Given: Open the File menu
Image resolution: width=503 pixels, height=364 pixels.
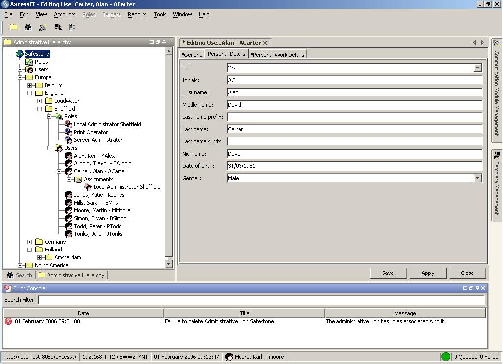Looking at the screenshot, I should pos(8,14).
